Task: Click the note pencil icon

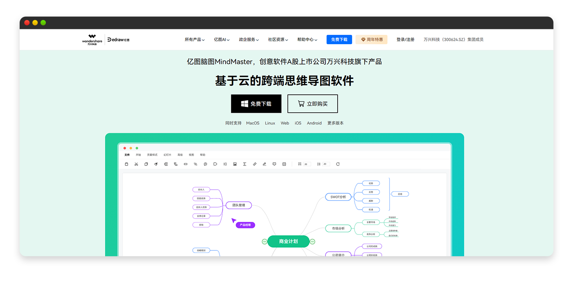Action: click(264, 164)
